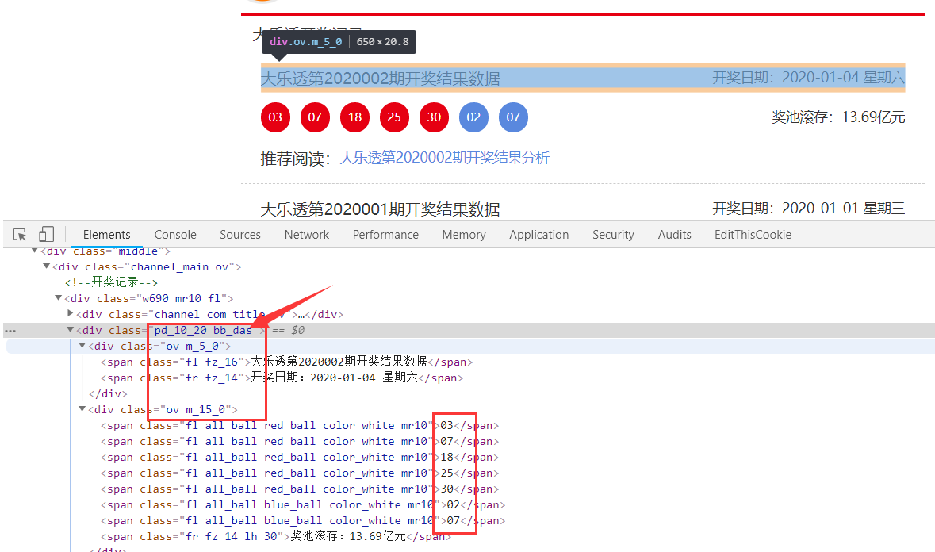Click the 大乐透第2020001期开奖结果数据 heading
The width and height of the screenshot is (935, 552).
pyautogui.click(x=381, y=210)
